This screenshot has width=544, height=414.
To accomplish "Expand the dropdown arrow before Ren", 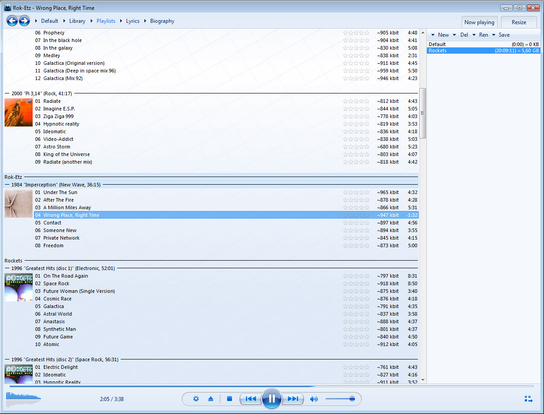I will point(474,35).
